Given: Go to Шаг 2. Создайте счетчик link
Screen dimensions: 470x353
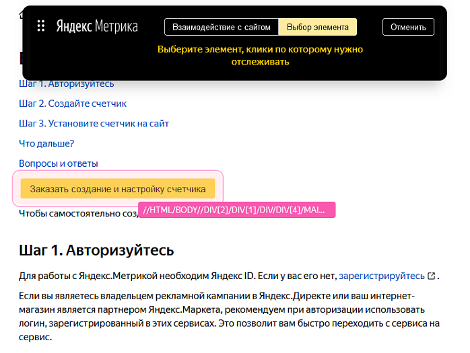Looking at the screenshot, I should [x=73, y=104].
